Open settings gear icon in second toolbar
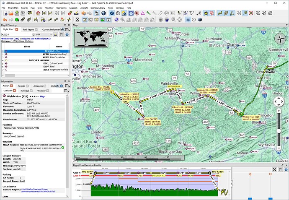The image size is (289, 200). [180, 20]
